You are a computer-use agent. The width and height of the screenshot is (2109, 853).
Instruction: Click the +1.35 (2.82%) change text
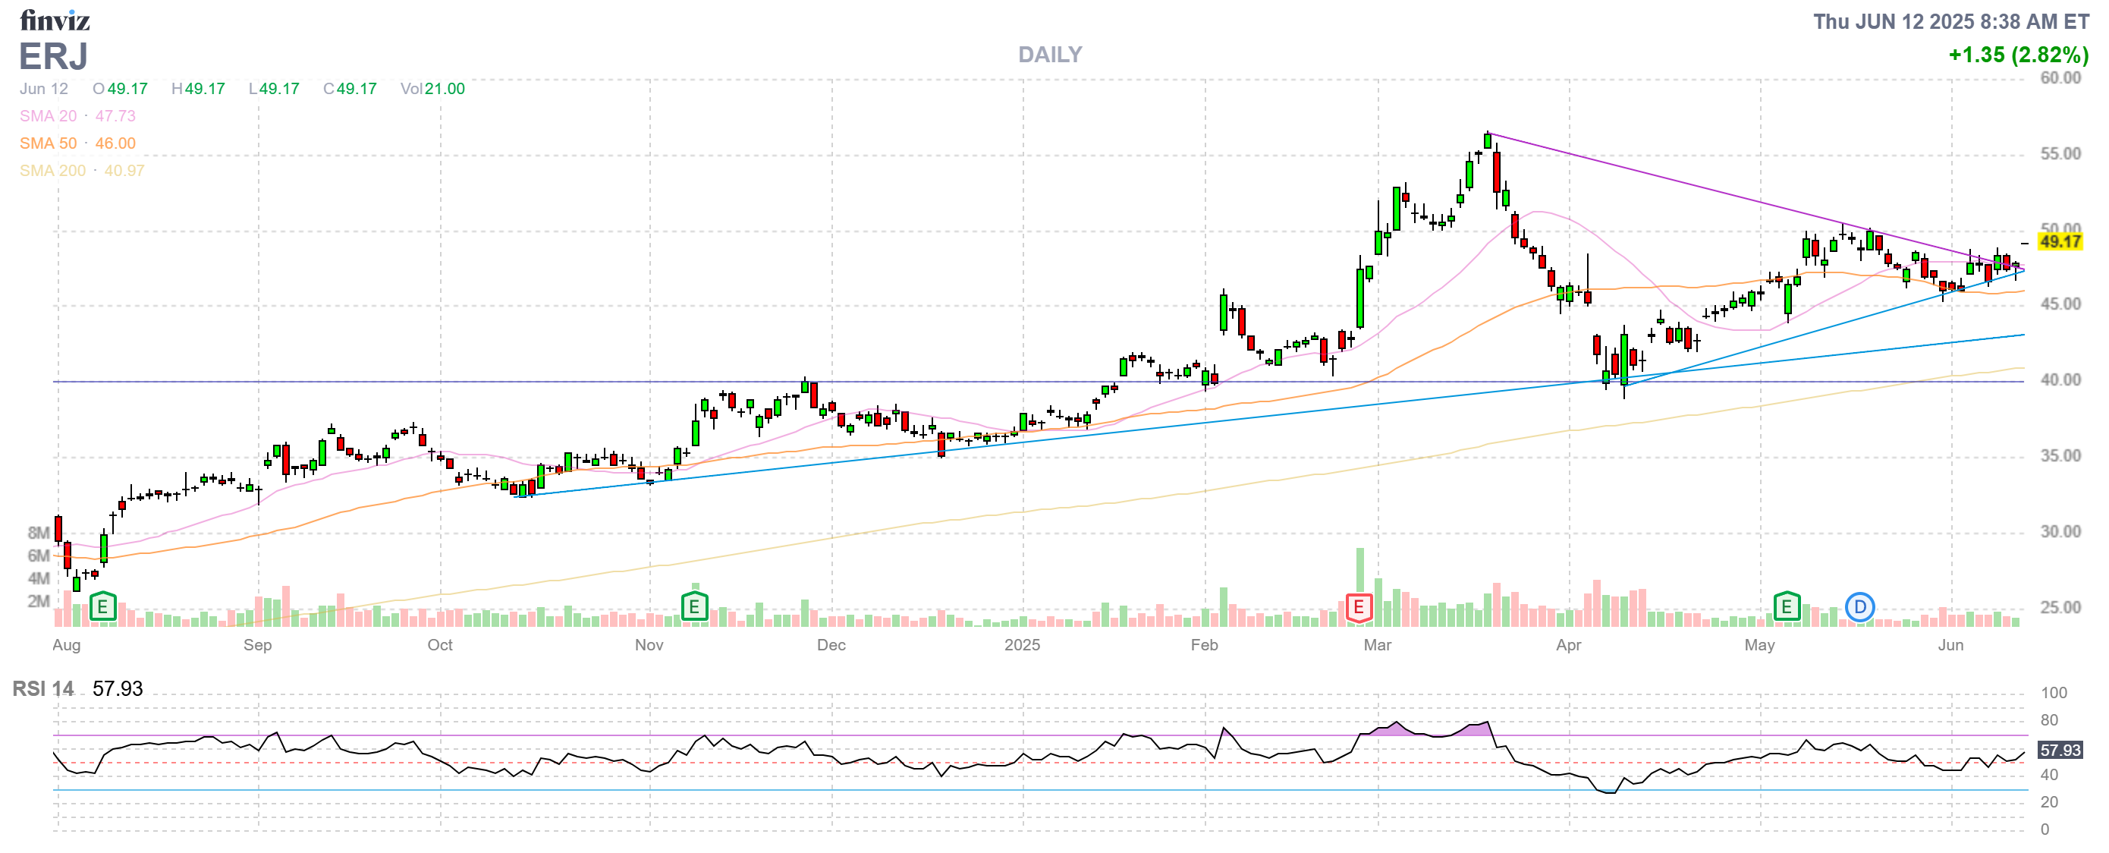click(x=2017, y=55)
